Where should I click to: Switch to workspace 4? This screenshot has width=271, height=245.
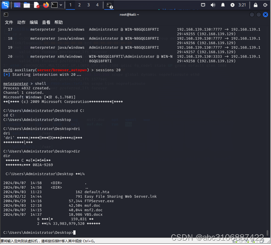97,5
